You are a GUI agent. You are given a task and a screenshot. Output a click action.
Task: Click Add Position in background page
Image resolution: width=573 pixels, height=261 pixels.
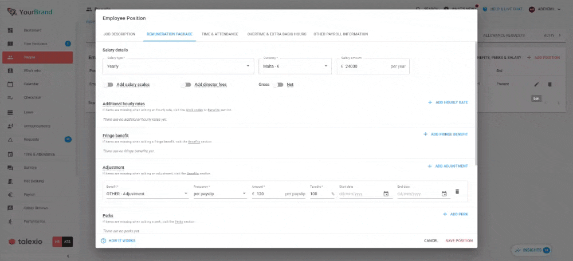click(x=543, y=58)
